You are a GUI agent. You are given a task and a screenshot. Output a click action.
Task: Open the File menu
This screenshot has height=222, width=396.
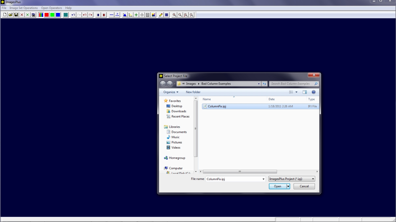pyautogui.click(x=4, y=8)
